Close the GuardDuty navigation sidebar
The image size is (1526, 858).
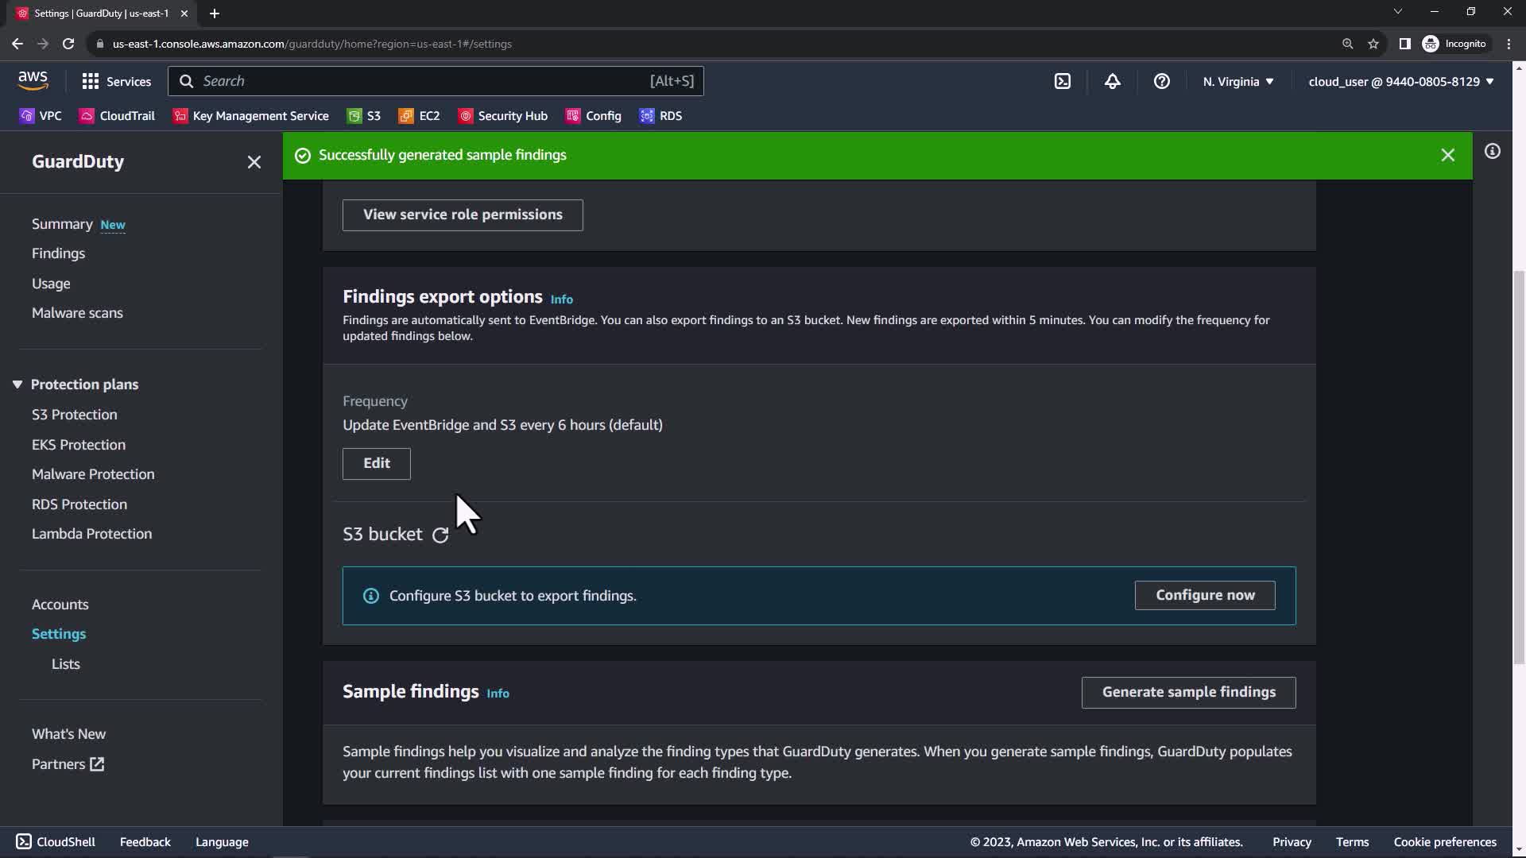[254, 162]
